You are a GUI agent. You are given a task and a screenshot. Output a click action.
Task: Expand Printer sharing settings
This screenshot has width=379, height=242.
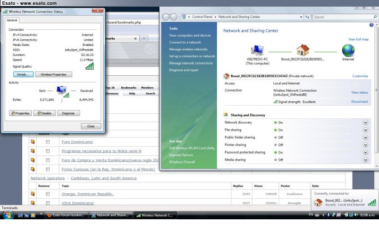tap(365, 145)
